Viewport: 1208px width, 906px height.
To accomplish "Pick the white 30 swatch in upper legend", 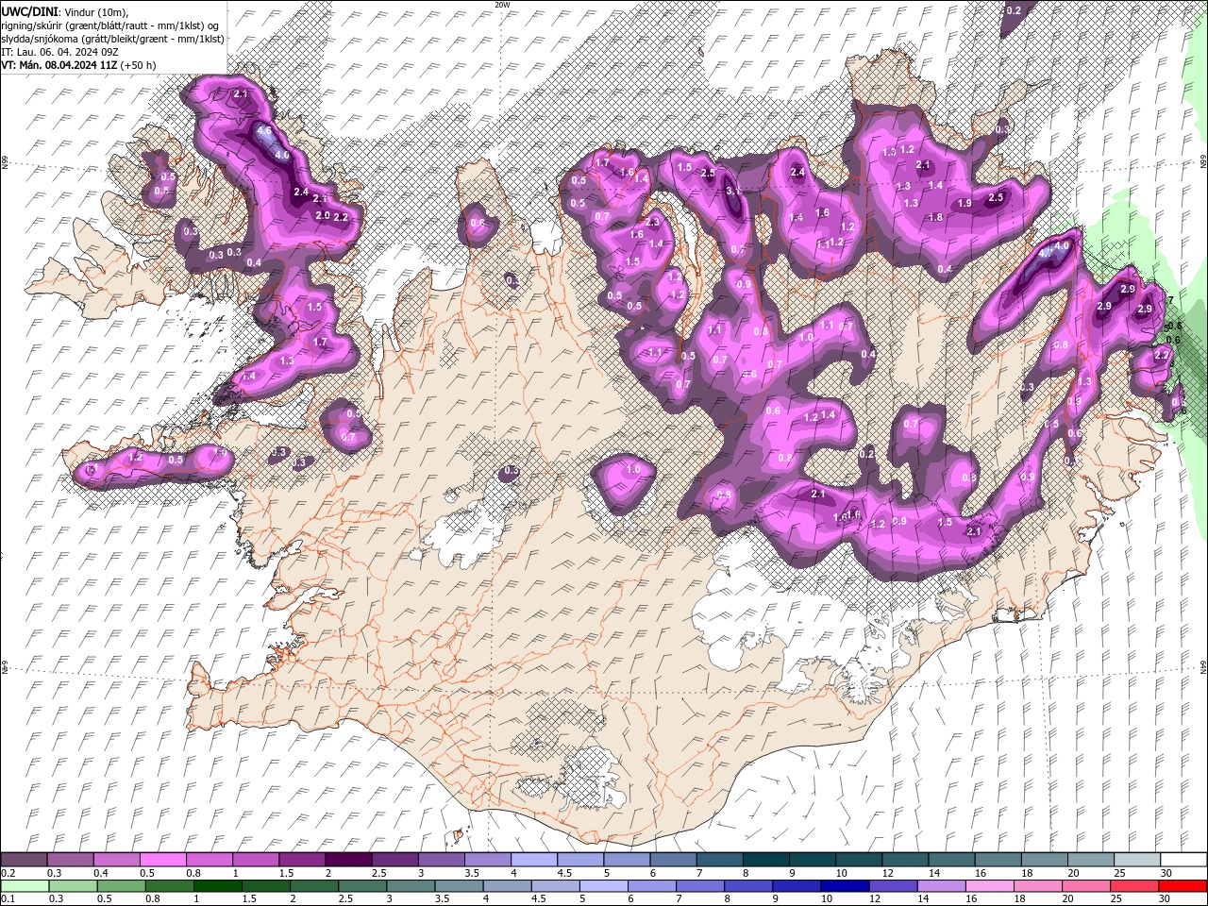I will click(x=1183, y=861).
